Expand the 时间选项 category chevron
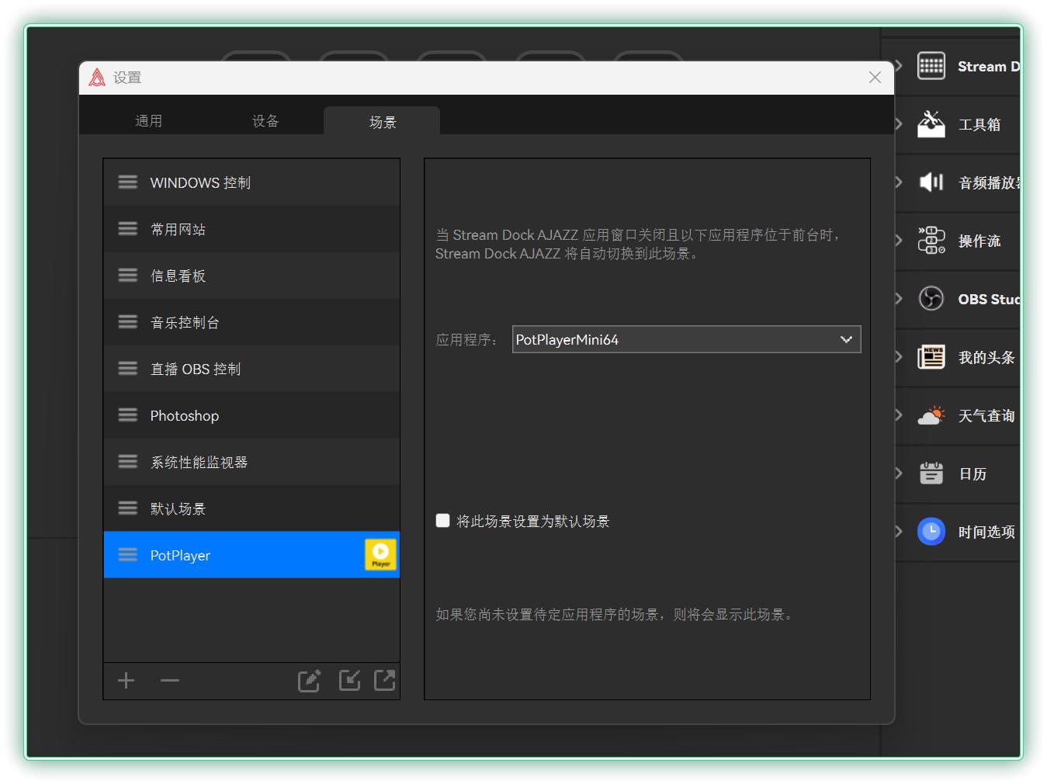 (899, 532)
